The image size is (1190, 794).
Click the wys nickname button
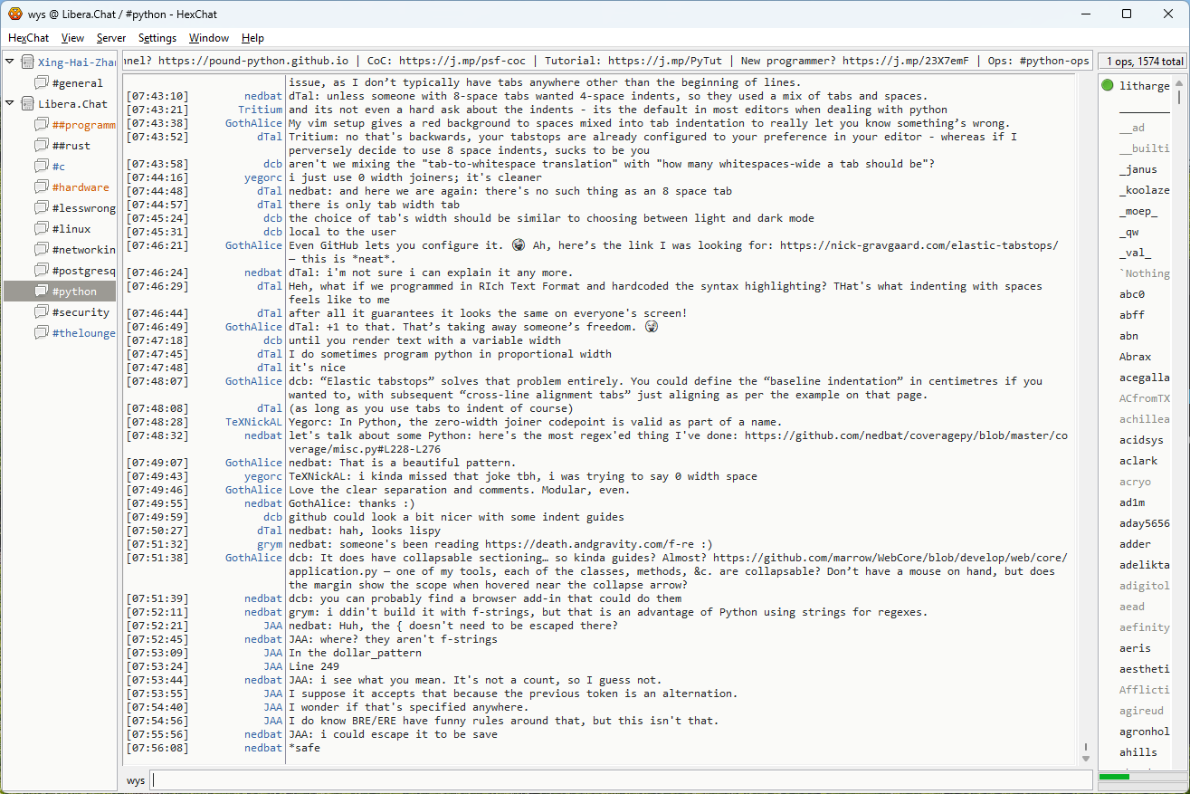coord(136,780)
